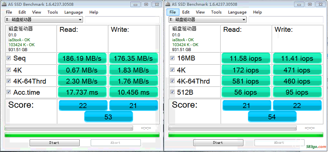This screenshot has height=152, width=328.
Task: Open File menu in left window
Action: point(9,12)
